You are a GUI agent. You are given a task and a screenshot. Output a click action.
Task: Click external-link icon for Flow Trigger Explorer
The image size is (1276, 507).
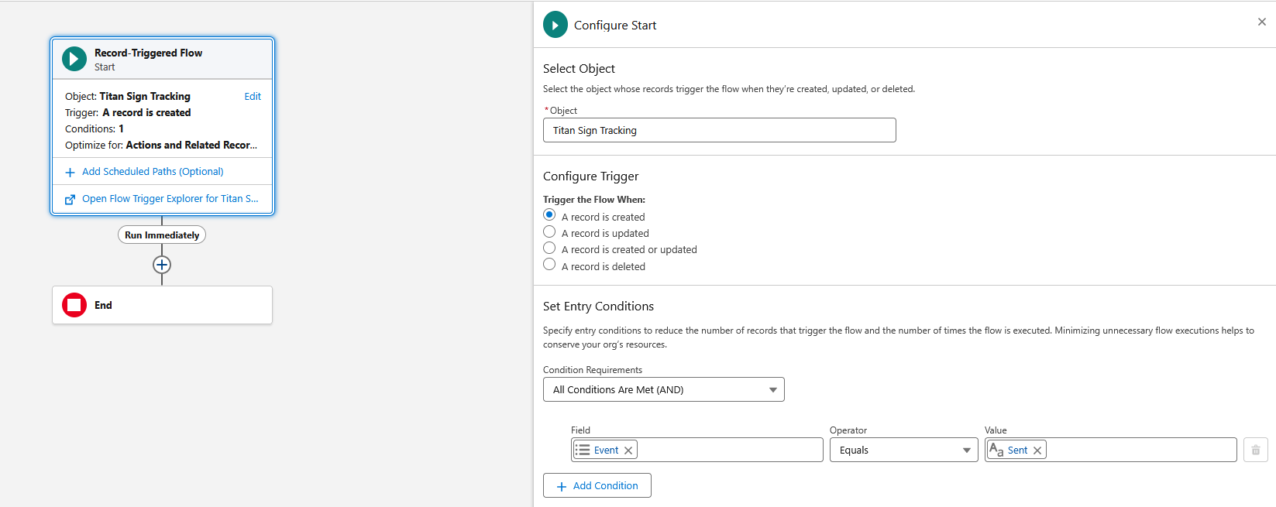[70, 199]
